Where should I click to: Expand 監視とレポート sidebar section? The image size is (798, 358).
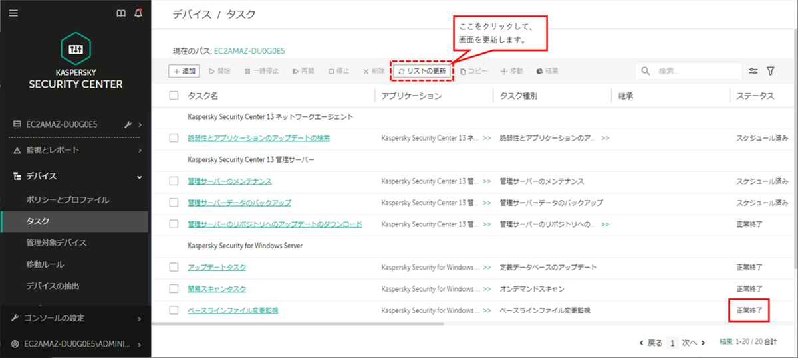pos(140,151)
